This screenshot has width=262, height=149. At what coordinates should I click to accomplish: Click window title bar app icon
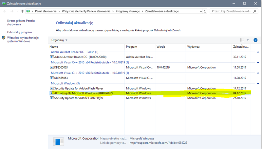coord(4,3)
